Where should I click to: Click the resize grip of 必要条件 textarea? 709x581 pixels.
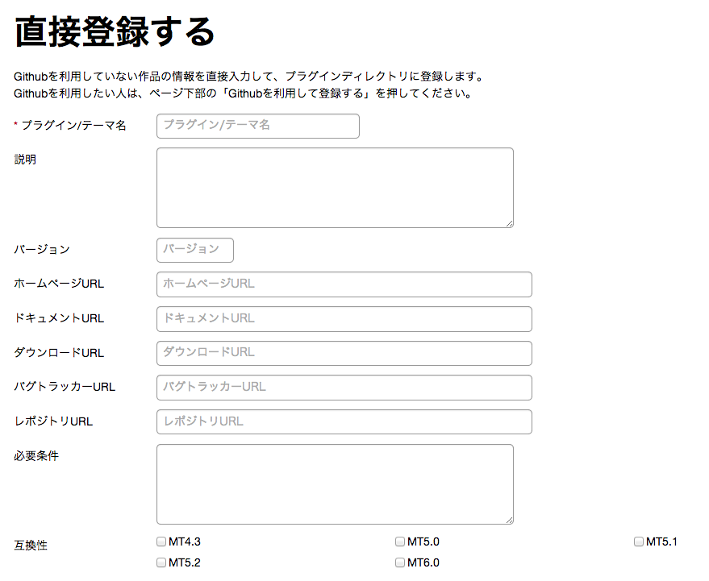click(x=510, y=520)
